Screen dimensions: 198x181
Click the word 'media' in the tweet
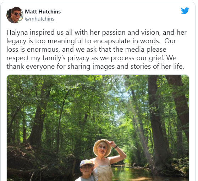point(137,49)
